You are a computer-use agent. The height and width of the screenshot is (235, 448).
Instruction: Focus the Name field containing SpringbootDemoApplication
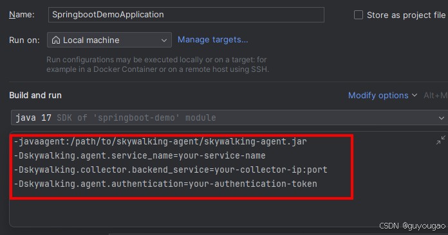coord(186,15)
